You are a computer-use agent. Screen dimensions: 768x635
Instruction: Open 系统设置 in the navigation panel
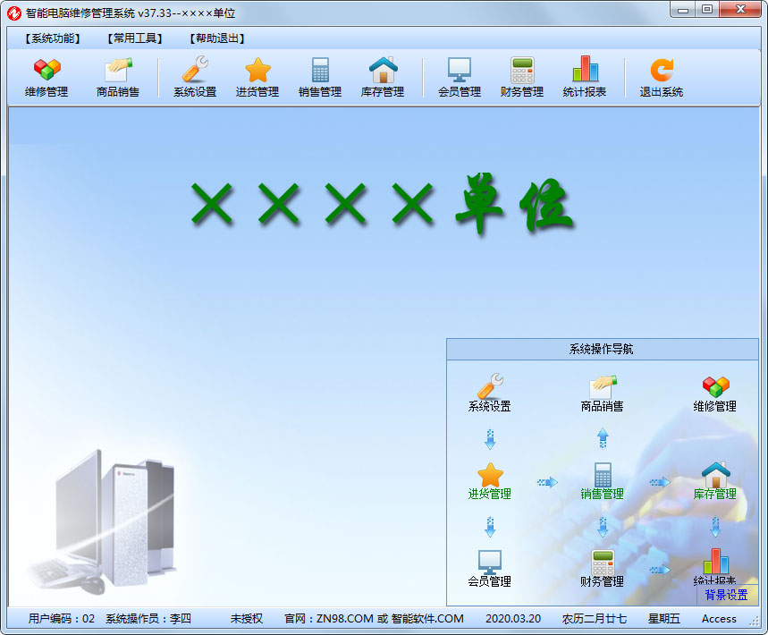point(490,393)
